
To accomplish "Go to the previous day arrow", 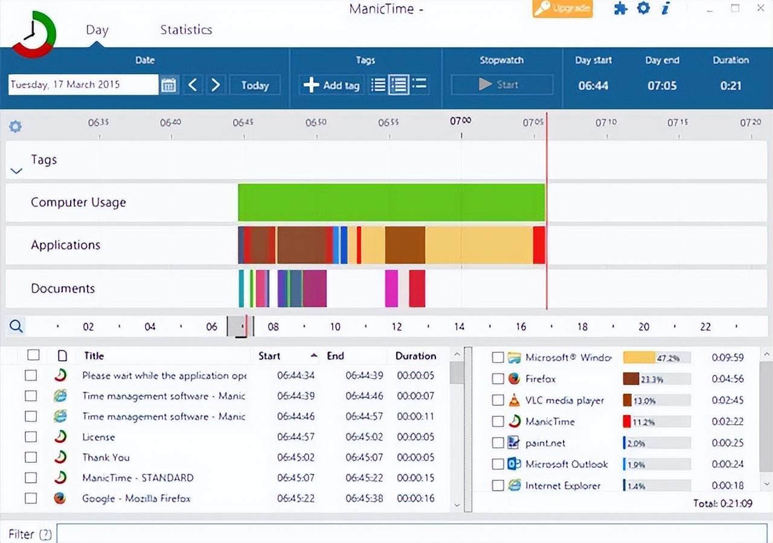I will (x=193, y=85).
